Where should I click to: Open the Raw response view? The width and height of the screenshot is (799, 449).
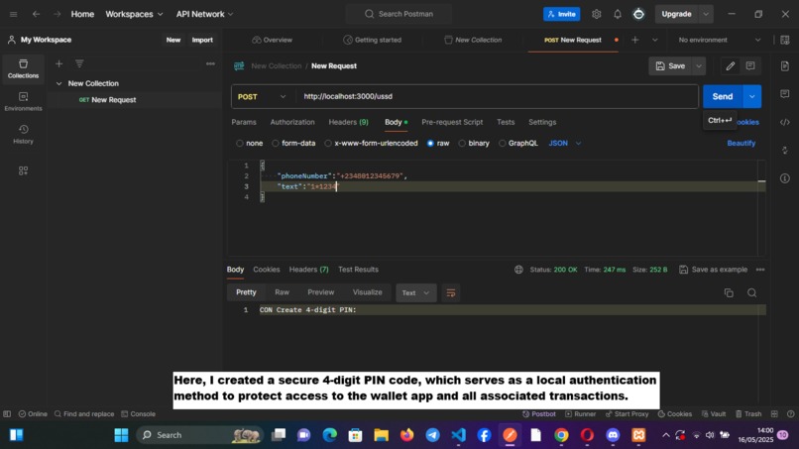click(282, 292)
